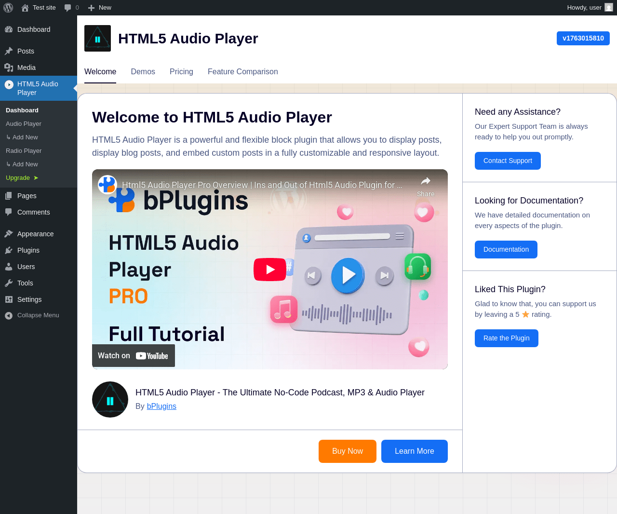This screenshot has width=617, height=514.
Task: Open the Howdy, user account menu
Action: [x=590, y=8]
